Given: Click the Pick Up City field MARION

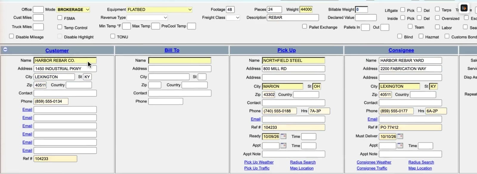Looking at the screenshot, I should tap(283, 86).
